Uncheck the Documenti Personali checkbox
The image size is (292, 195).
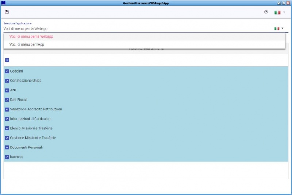(7, 147)
